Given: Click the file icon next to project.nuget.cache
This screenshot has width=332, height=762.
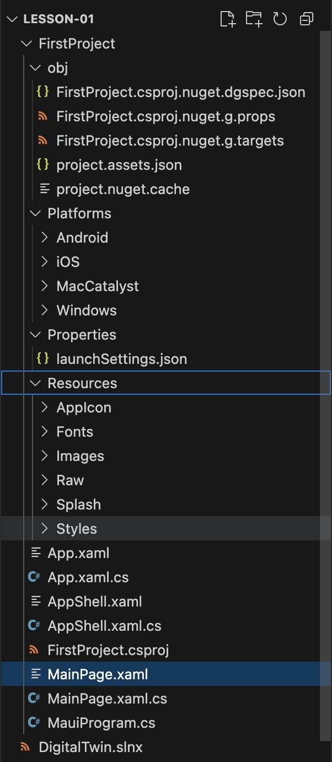Looking at the screenshot, I should pyautogui.click(x=44, y=189).
